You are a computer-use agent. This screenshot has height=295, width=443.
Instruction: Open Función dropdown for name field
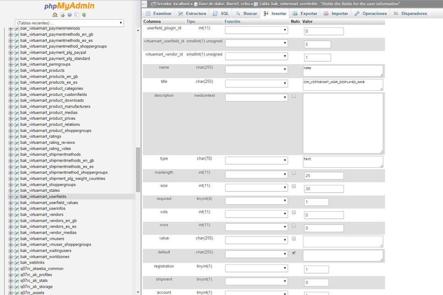click(x=257, y=69)
